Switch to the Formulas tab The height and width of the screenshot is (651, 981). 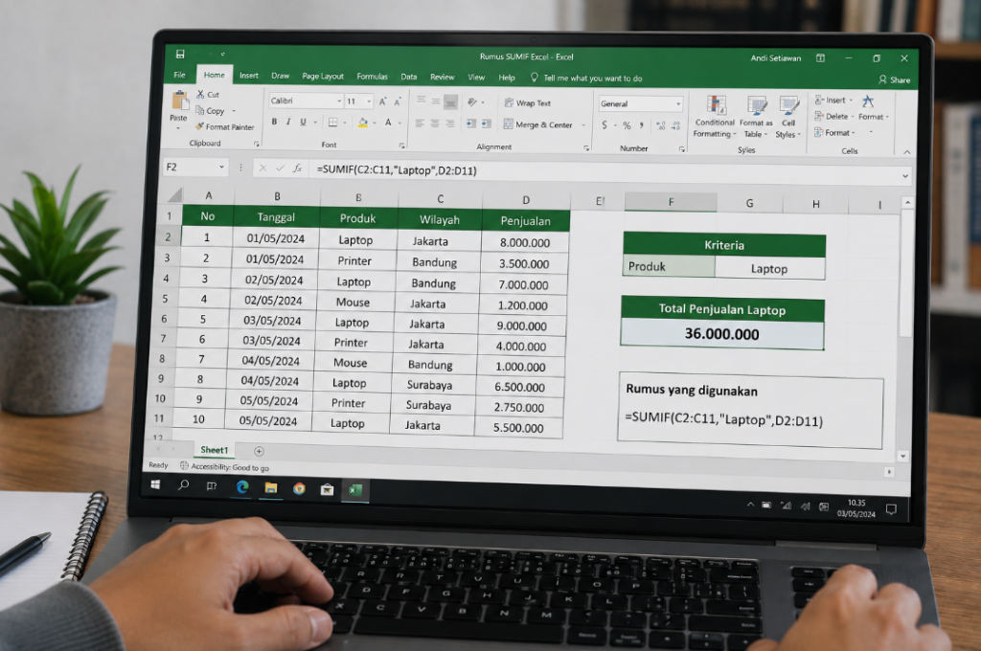[x=373, y=77]
